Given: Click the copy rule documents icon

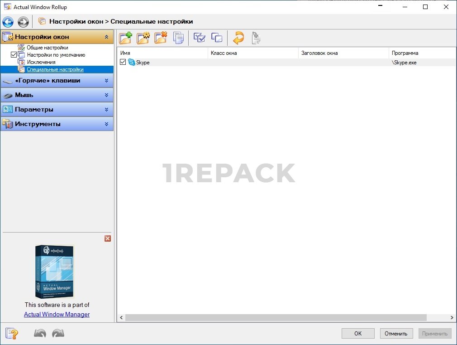Looking at the screenshot, I should (x=178, y=38).
